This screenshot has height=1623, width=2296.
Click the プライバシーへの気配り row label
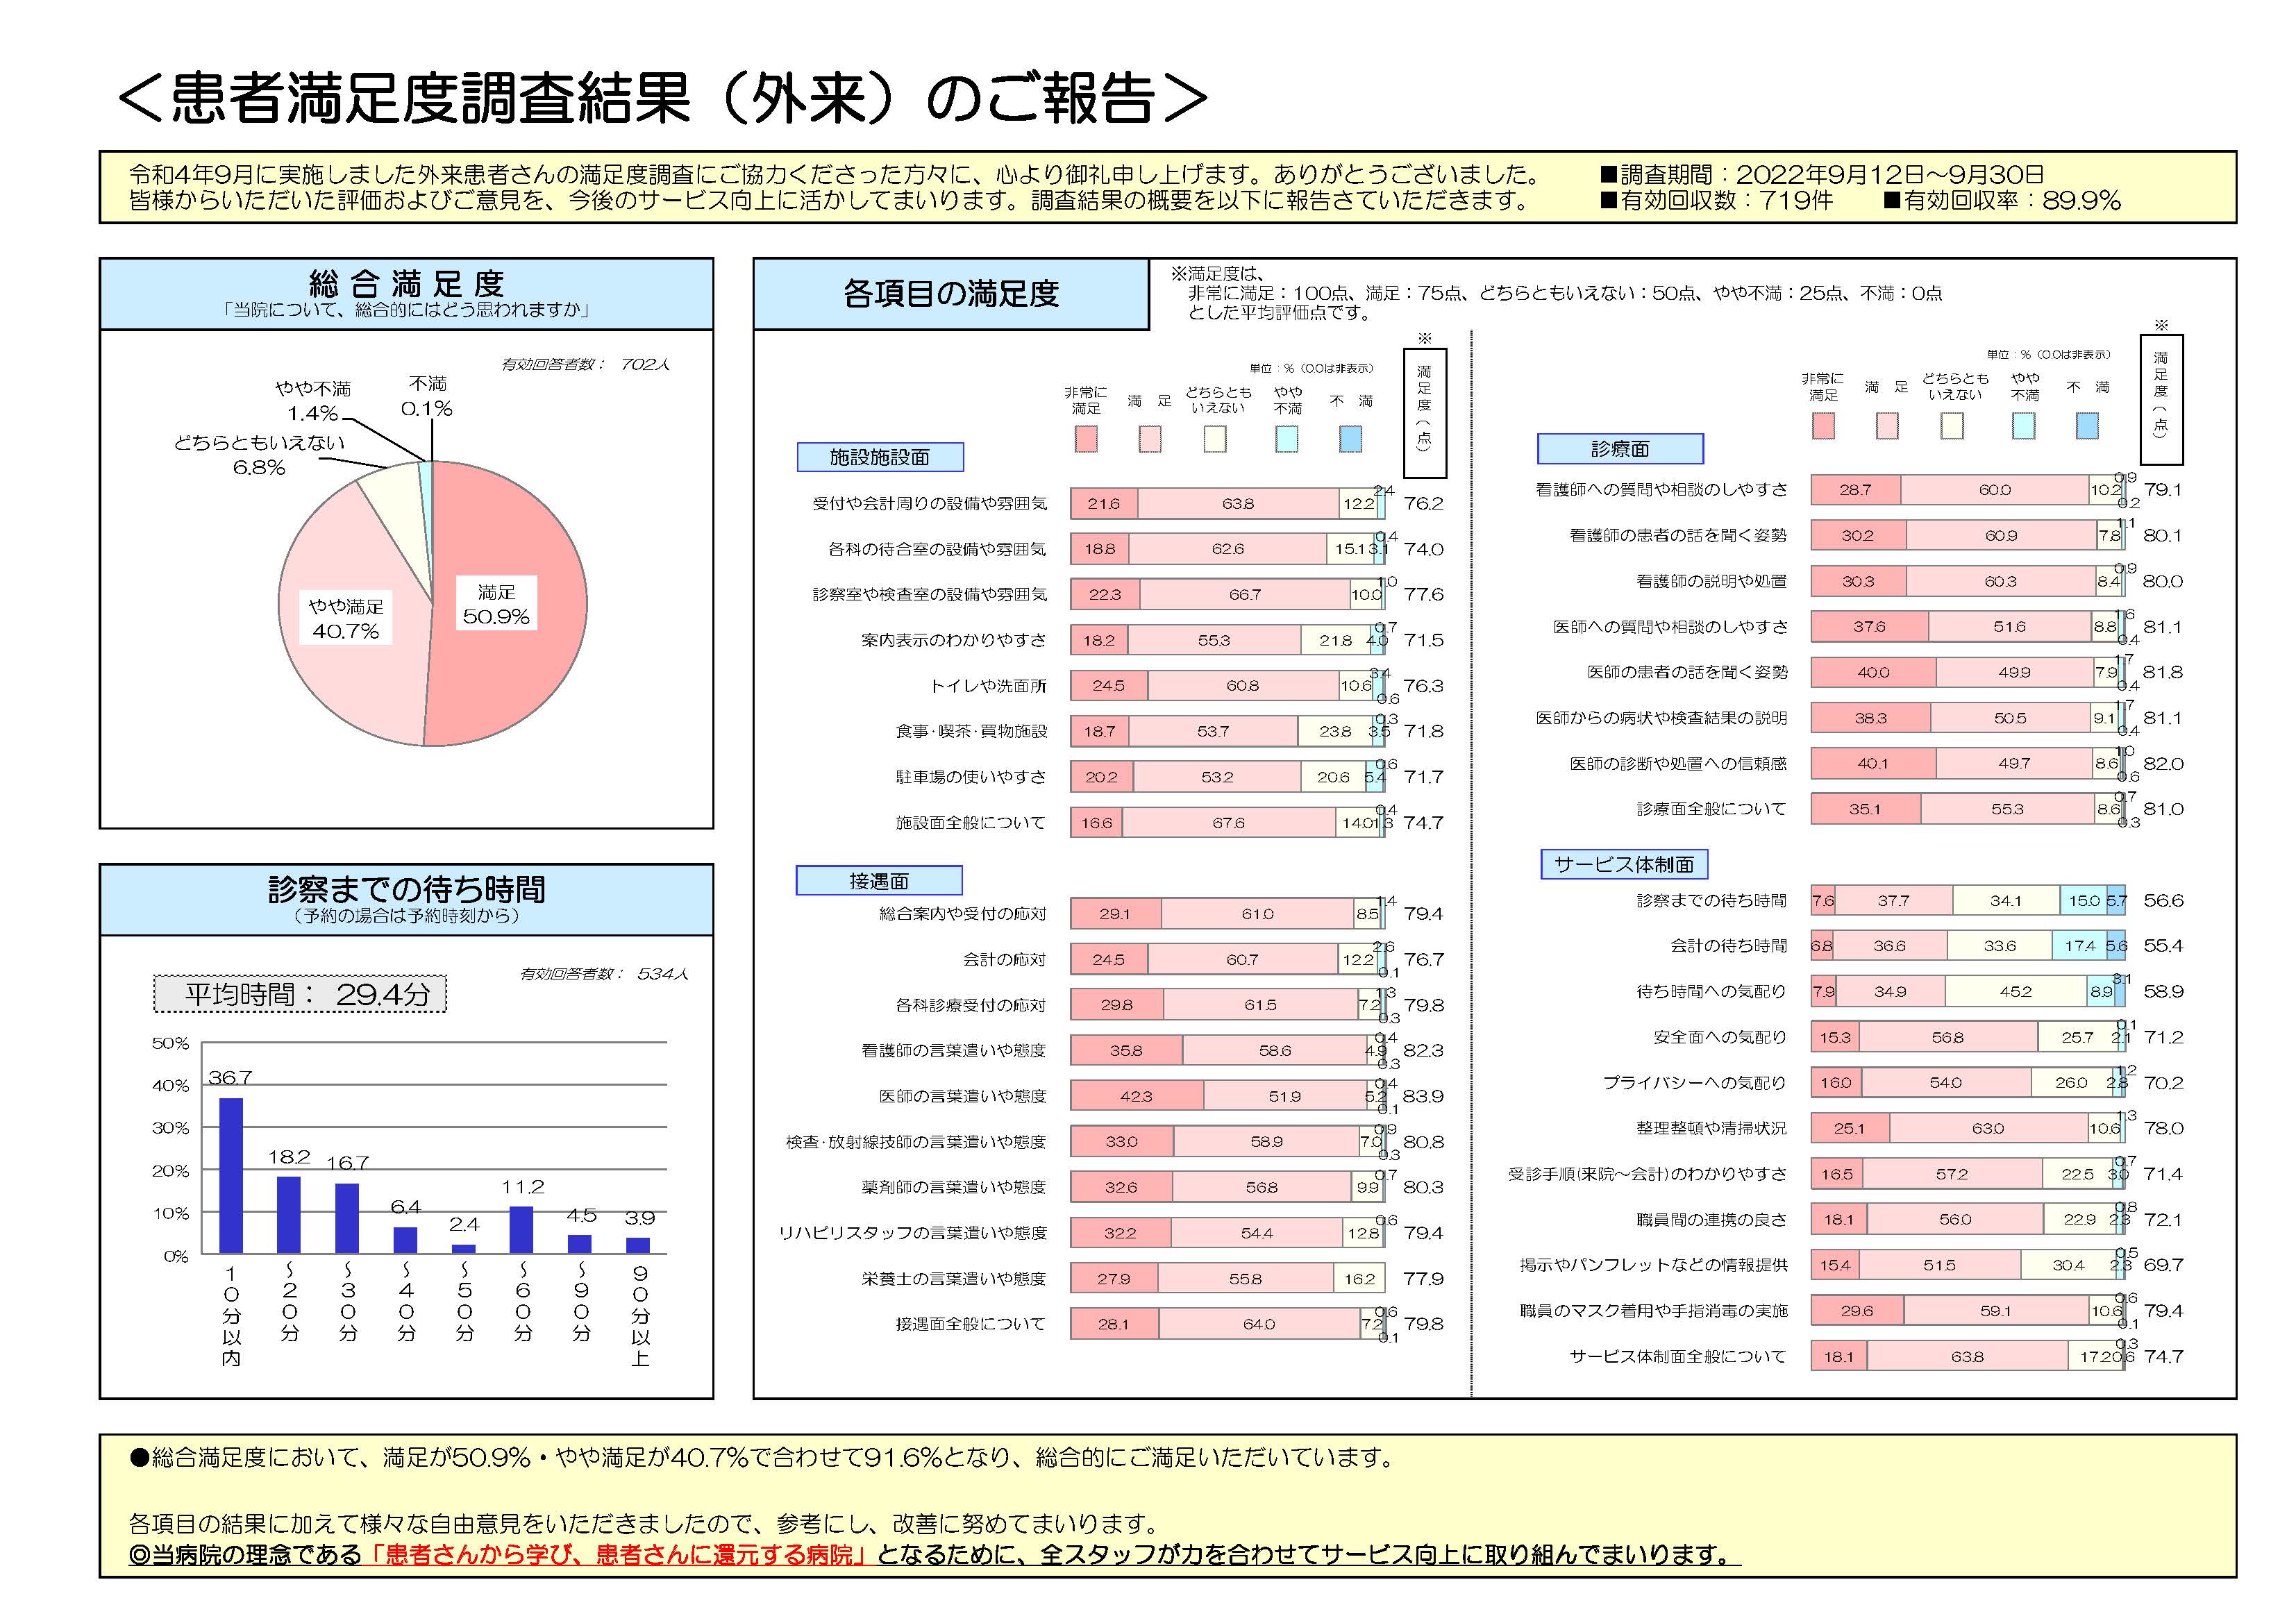point(1695,1082)
